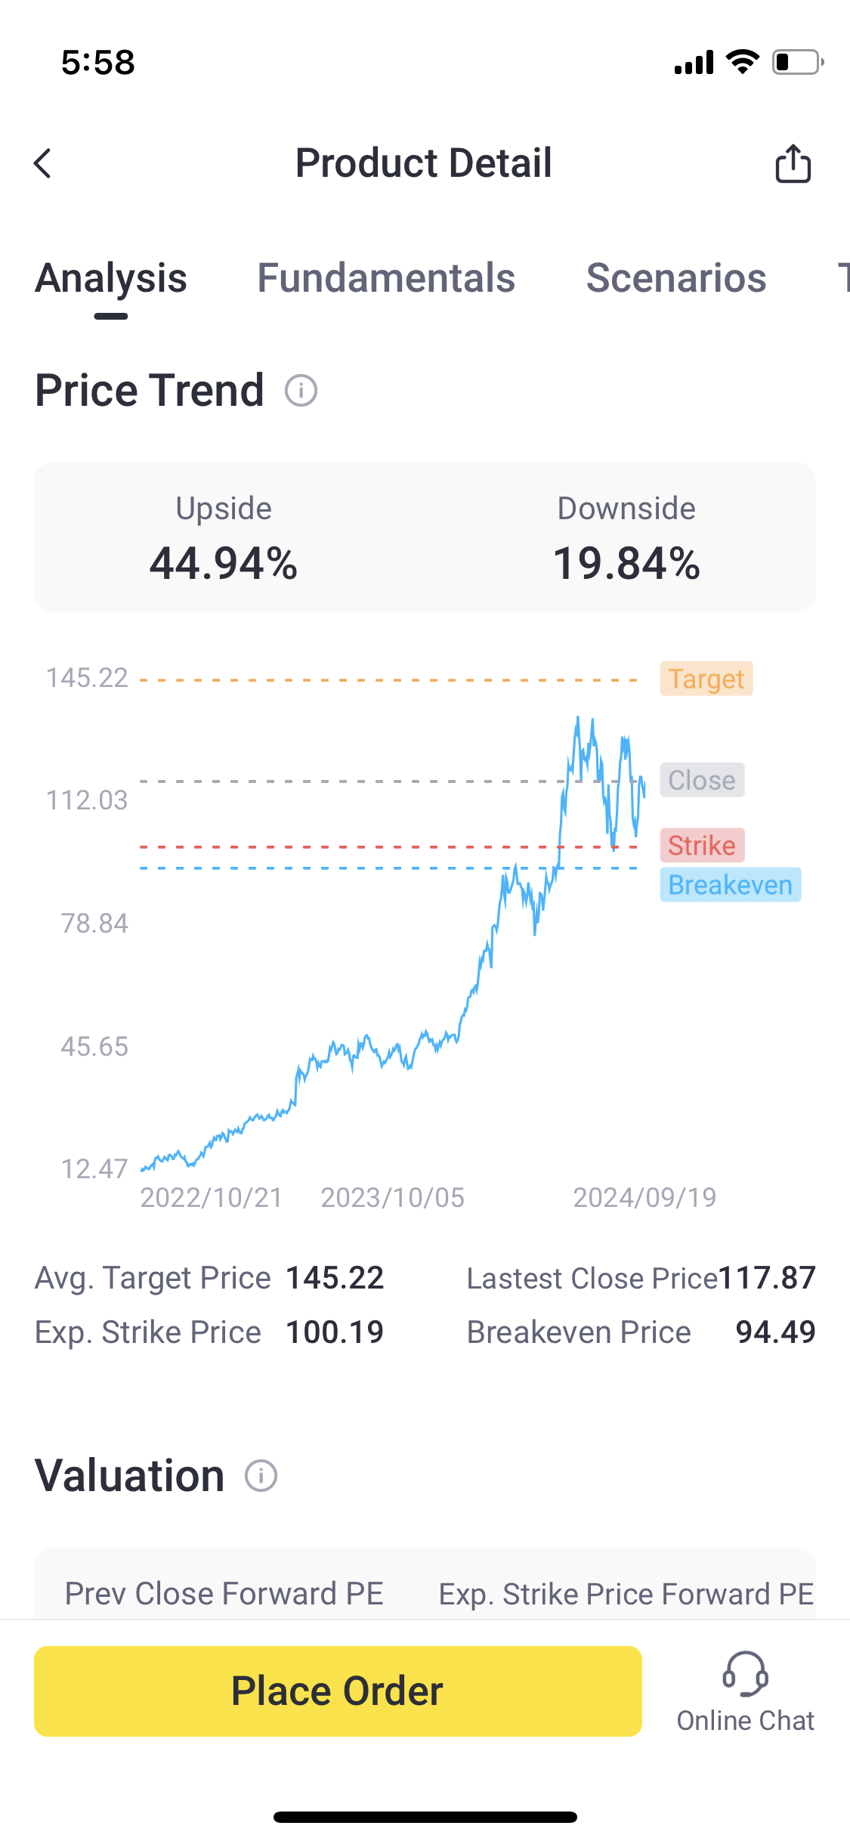
Task: Tap the back arrow icon
Action: [x=43, y=163]
